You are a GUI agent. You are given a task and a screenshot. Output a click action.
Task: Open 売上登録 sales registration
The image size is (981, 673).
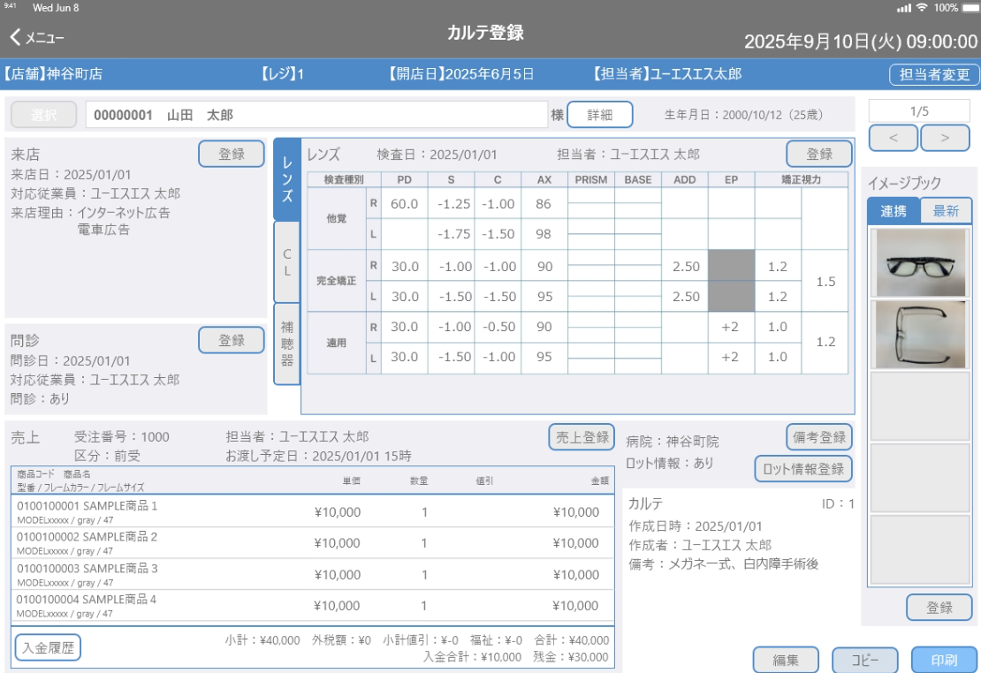(581, 437)
